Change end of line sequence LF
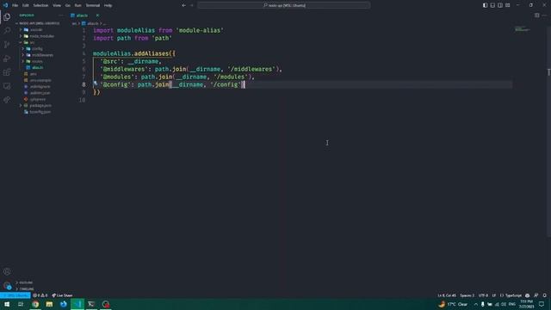The image size is (551, 310). 493,295
